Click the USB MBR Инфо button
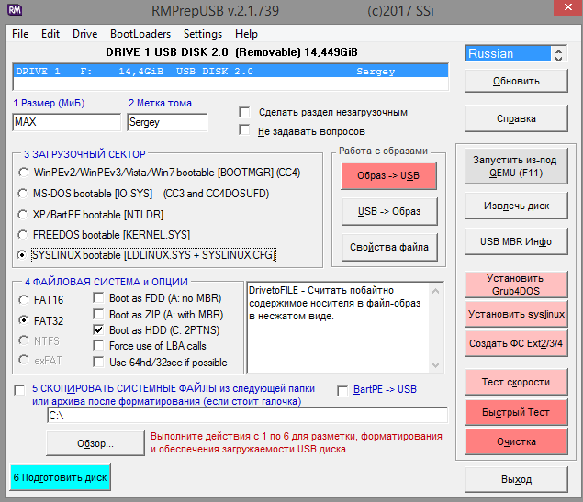583x502 pixels. pyautogui.click(x=516, y=241)
